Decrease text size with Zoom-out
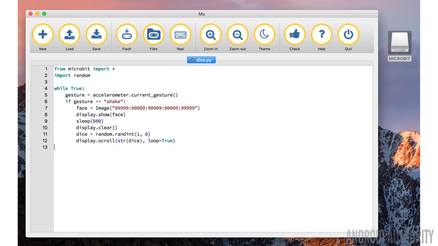Image resolution: width=438 pixels, height=246 pixels. pos(237,35)
